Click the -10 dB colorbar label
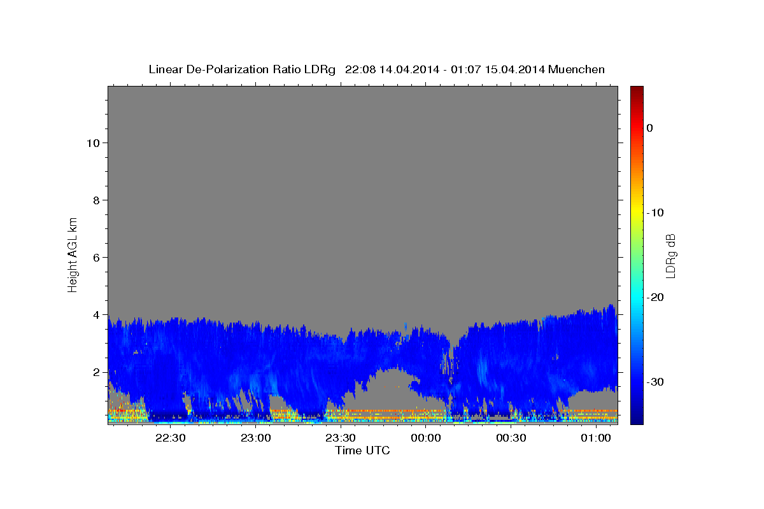Viewport: 764px width, 509px height. 656,213
